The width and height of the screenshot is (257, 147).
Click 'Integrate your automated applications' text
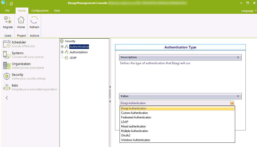click(x=34, y=89)
